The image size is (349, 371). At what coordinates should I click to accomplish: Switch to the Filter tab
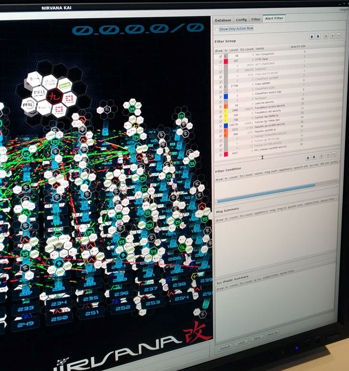click(x=256, y=19)
